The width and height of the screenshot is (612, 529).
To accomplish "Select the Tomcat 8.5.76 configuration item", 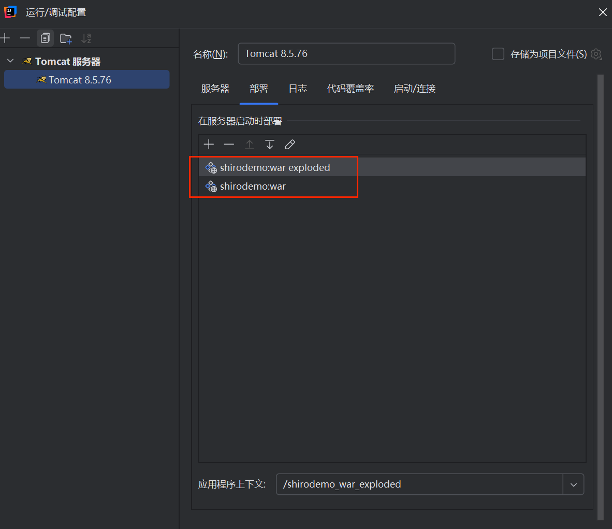I will [80, 80].
